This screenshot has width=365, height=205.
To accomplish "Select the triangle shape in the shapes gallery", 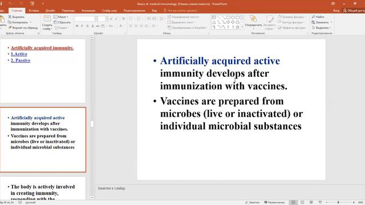I will (x=214, y=22).
